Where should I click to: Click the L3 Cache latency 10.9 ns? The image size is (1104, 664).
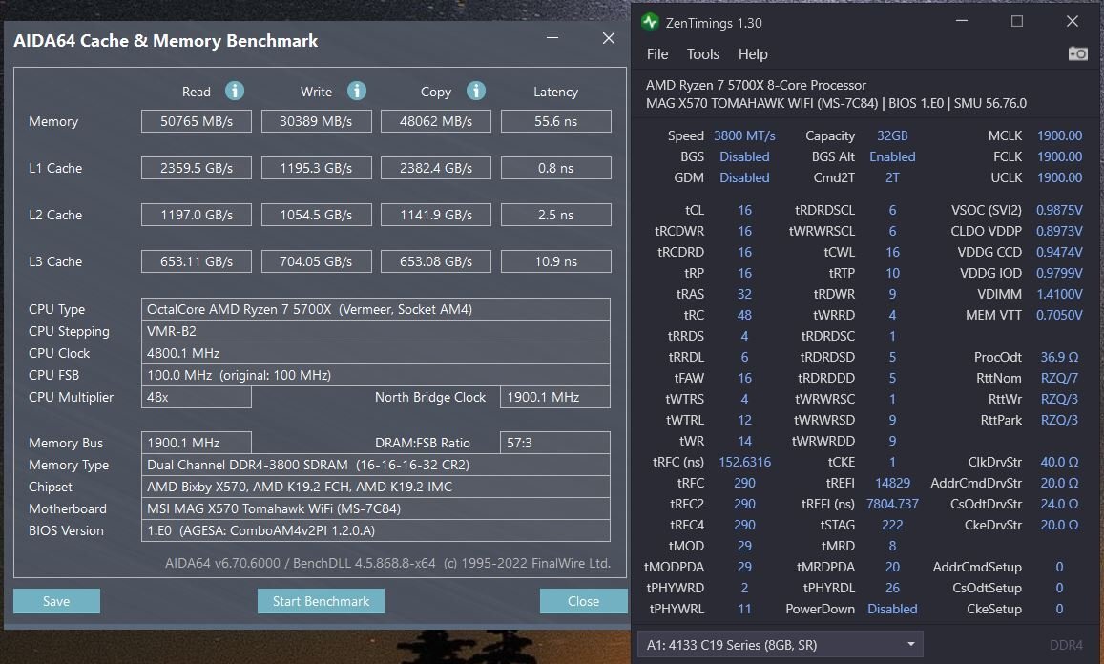(x=555, y=261)
